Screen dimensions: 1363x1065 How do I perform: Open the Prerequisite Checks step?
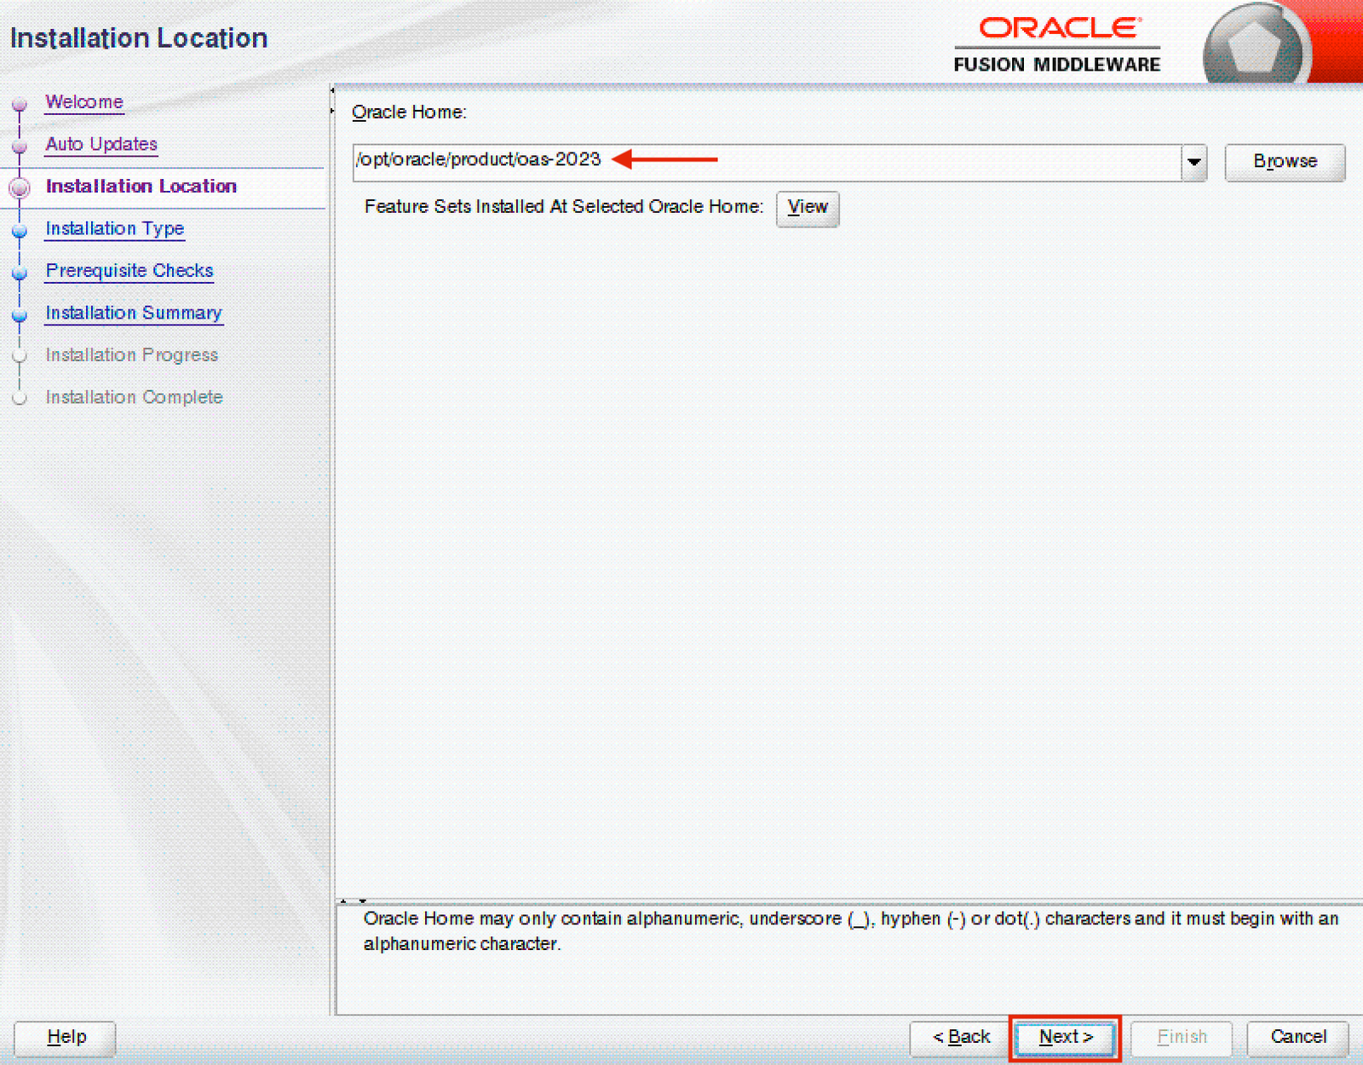click(129, 271)
